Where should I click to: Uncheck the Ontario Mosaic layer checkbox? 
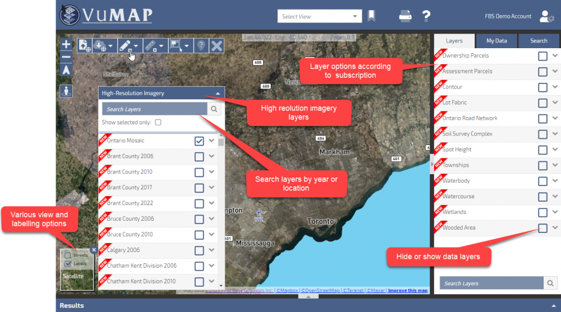(x=199, y=141)
